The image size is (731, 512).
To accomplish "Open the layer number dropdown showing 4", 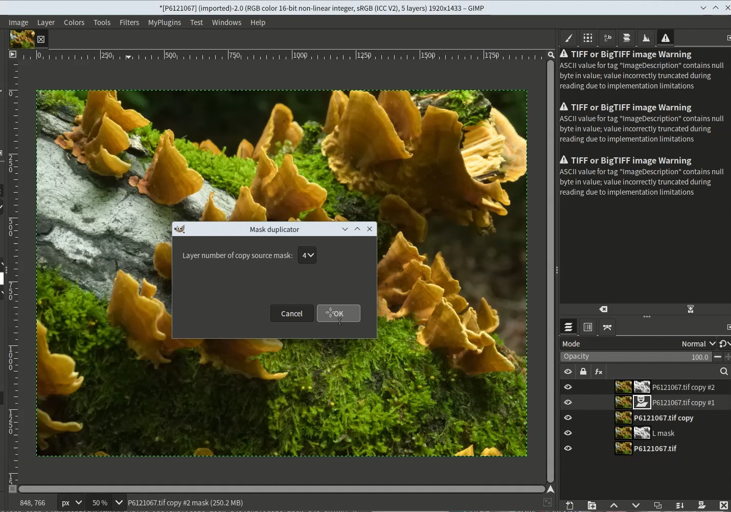I will pyautogui.click(x=307, y=255).
